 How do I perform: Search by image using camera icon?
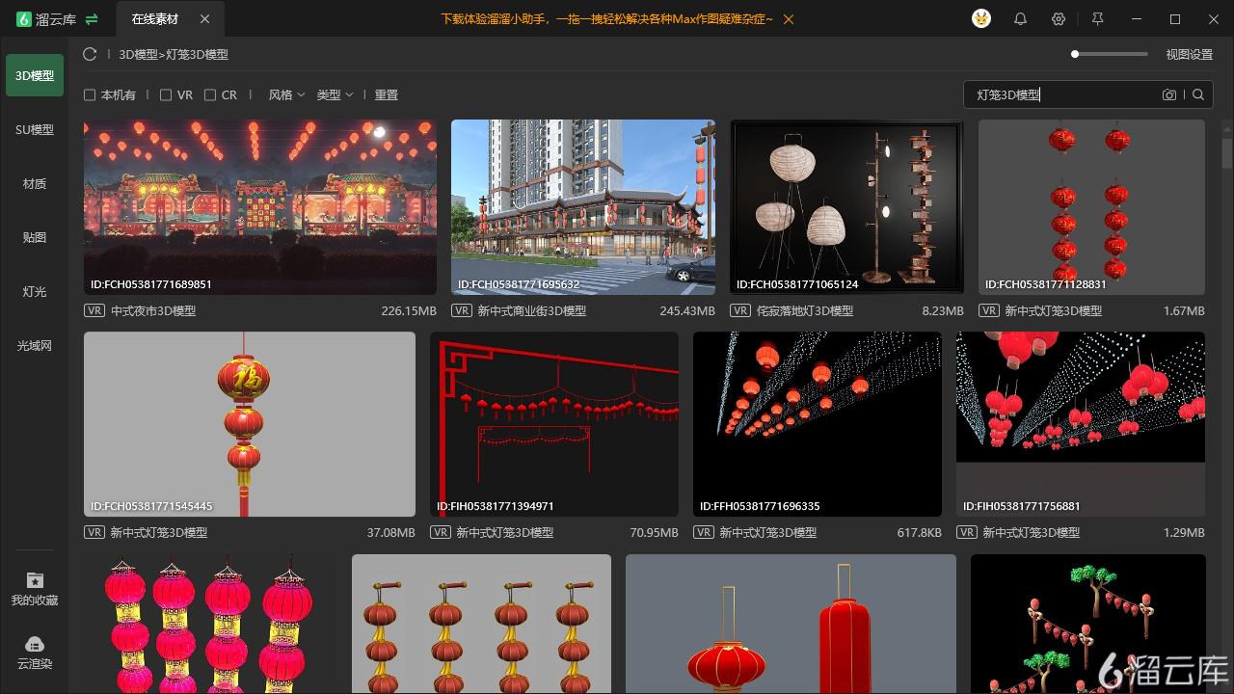1169,94
